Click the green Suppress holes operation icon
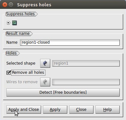The height and width of the screenshot is (120, 126). coord(15,23)
